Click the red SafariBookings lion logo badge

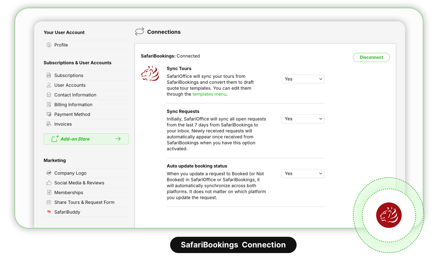tap(389, 215)
